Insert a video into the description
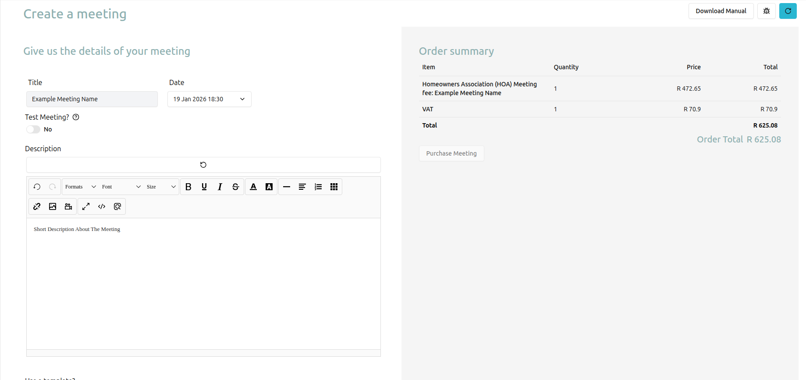Screen dimensions: 806x380 coord(68,206)
